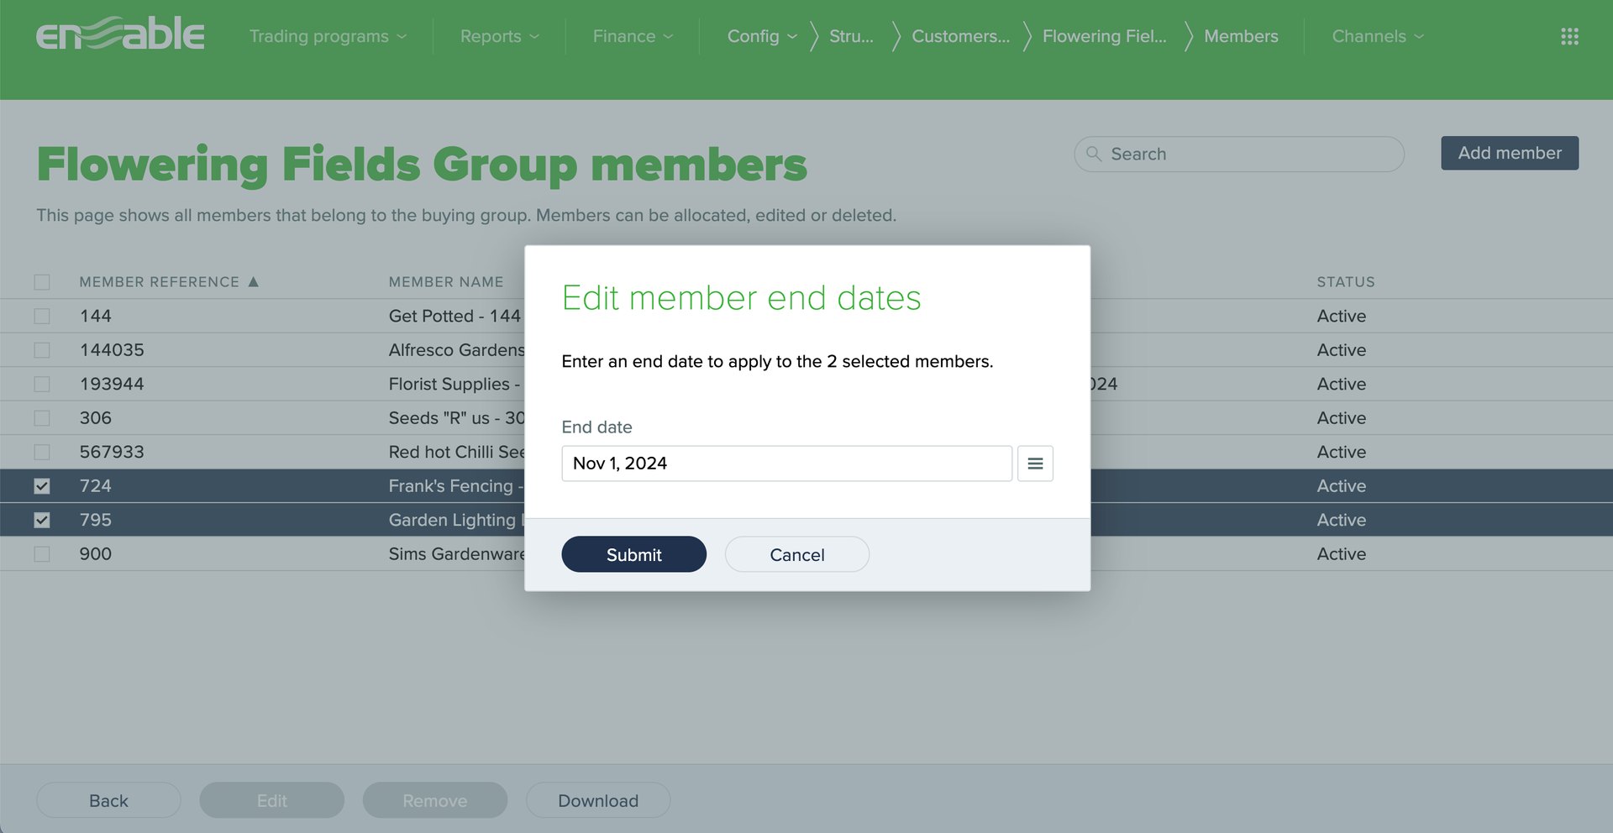Uncheck member 795 Garden Lighting
Screen dimensions: 1613x833
42,520
